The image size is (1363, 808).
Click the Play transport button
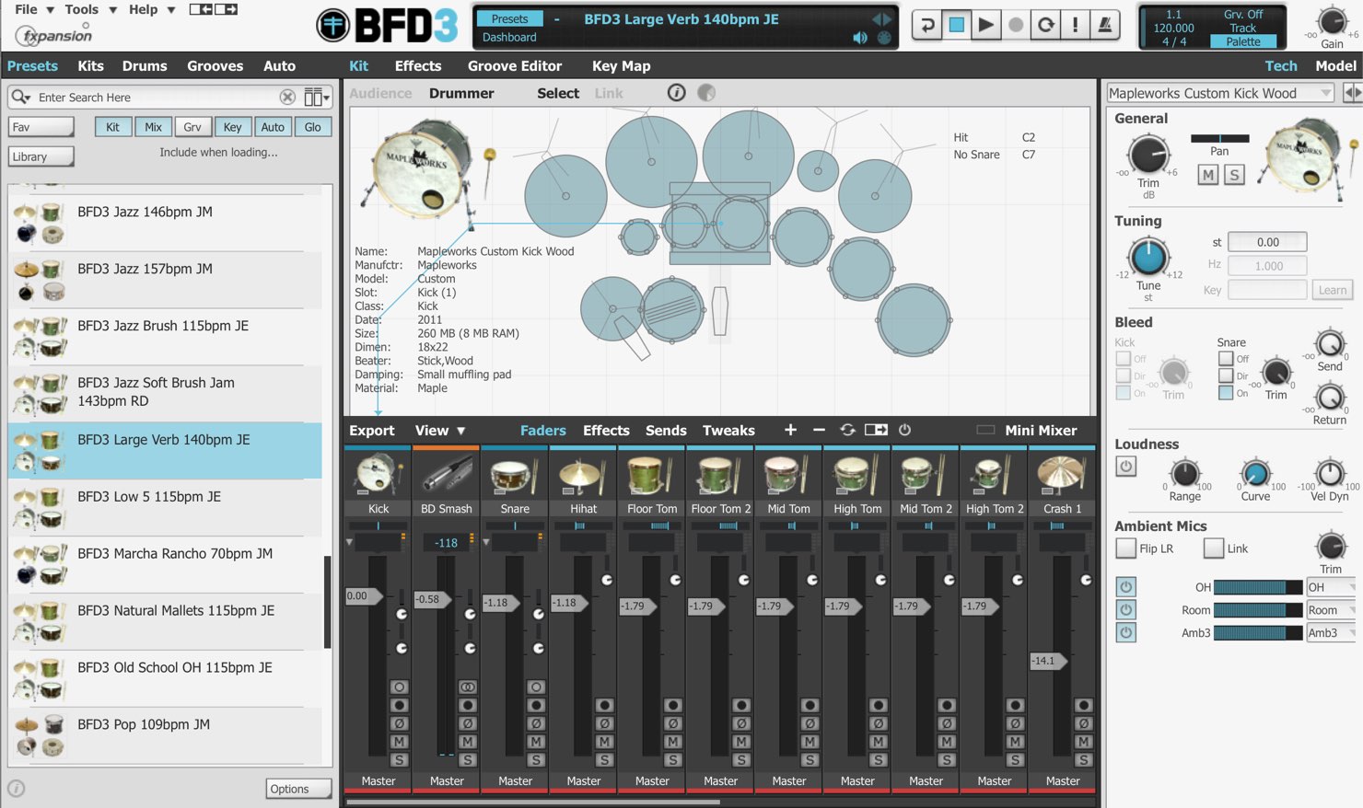coord(985,25)
